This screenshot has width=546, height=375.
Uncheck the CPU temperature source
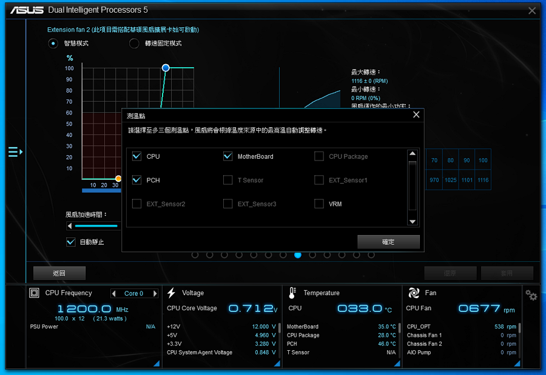137,156
